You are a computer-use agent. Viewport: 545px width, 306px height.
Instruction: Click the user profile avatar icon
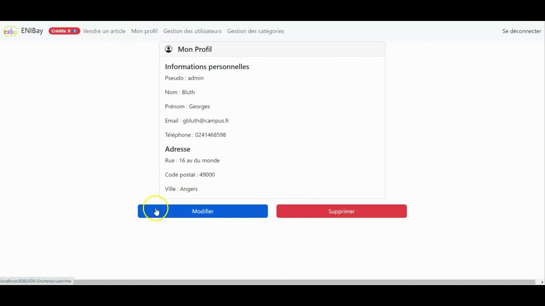[x=168, y=49]
